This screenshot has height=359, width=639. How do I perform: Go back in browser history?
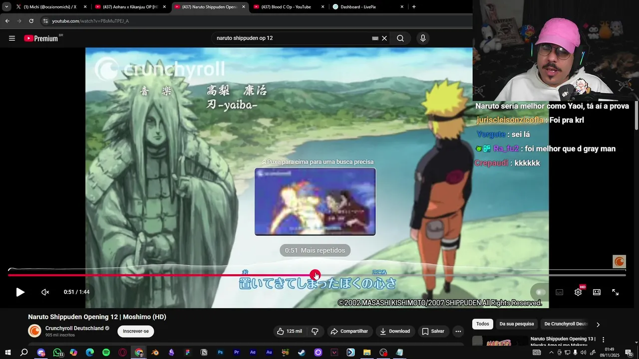point(7,21)
